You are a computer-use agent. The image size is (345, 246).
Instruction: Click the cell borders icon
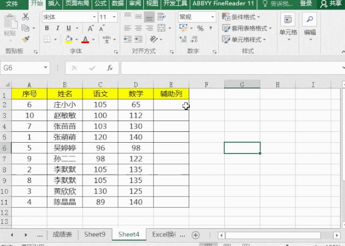pyautogui.click(x=47, y=39)
